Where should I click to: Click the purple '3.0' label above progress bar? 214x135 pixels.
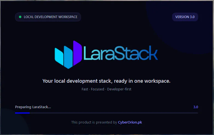coord(196,107)
